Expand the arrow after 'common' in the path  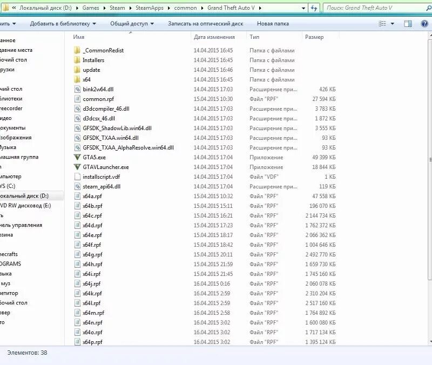202,8
